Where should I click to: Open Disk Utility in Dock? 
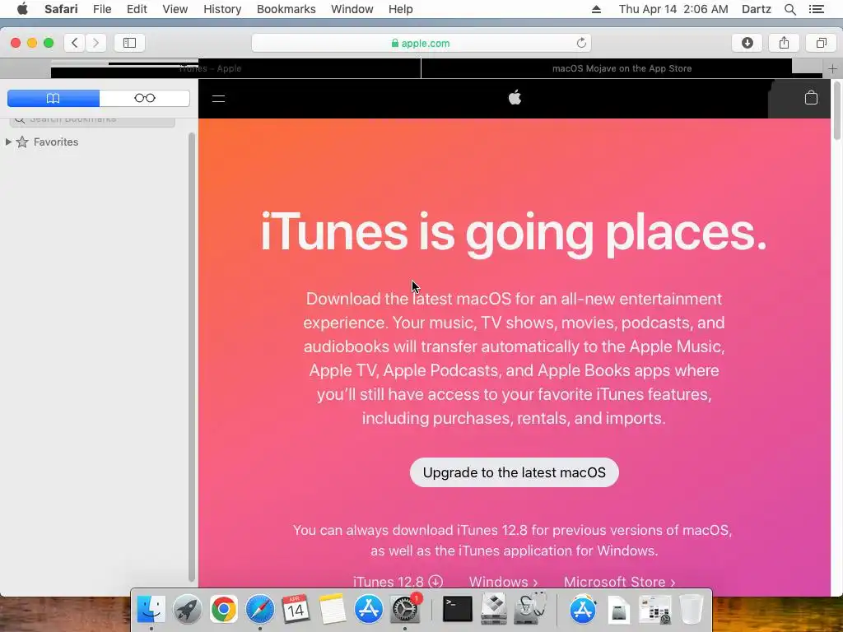click(x=530, y=609)
